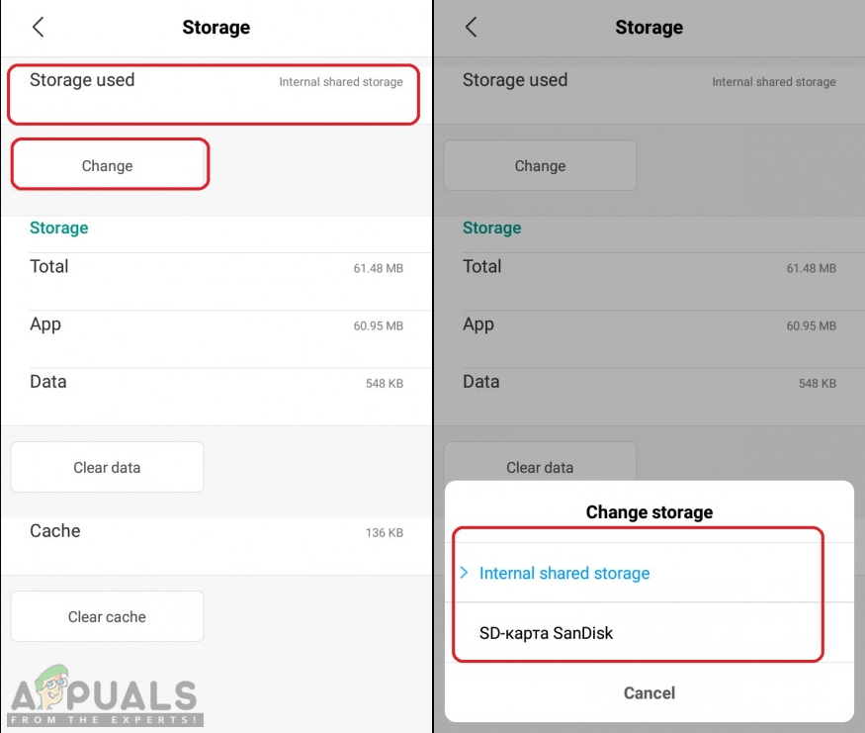Image resolution: width=865 pixels, height=733 pixels.
Task: Tap the Data 548 KB row on left
Action: coord(216,383)
